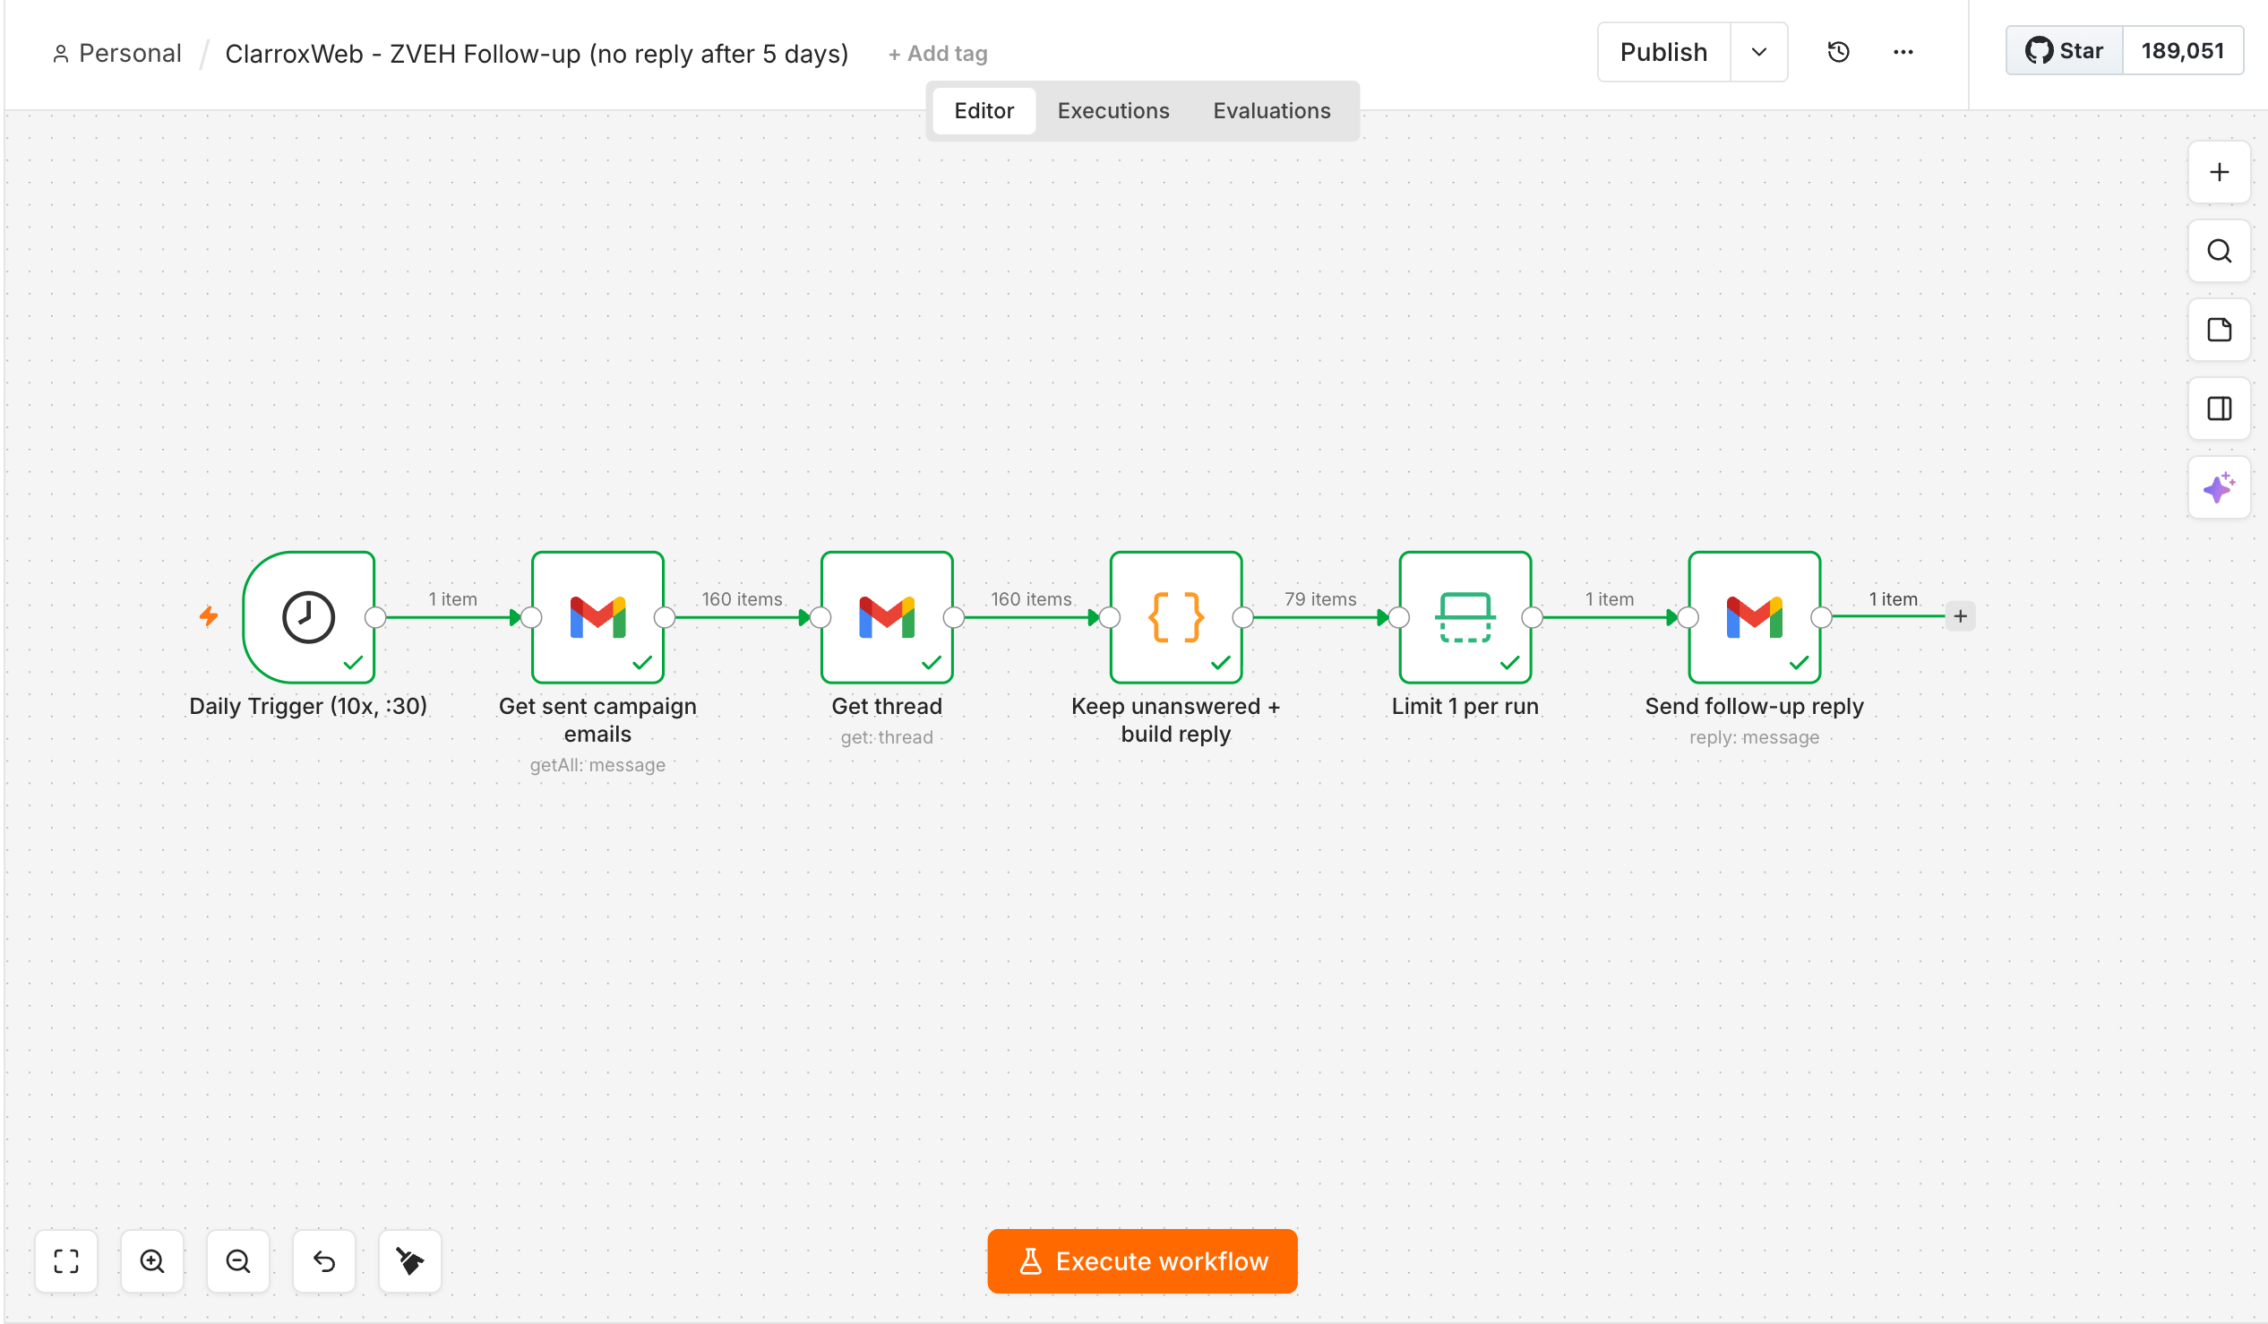Screen dimensions: 2268x1324
Task: Click the fit to view icon
Action: point(65,1261)
